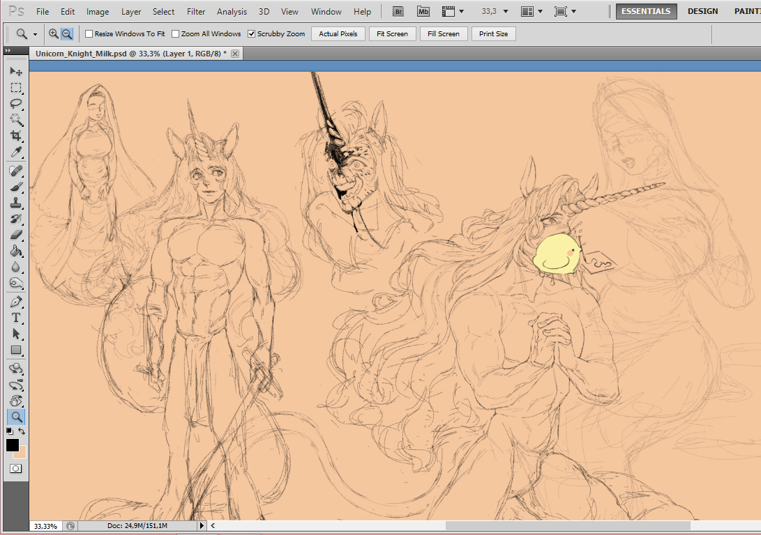Launch Adobe Bridge from the Br icon
761x535 pixels.
(398, 11)
